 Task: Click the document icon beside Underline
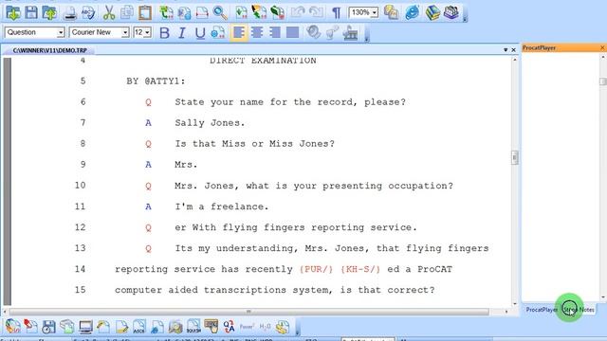(x=217, y=33)
